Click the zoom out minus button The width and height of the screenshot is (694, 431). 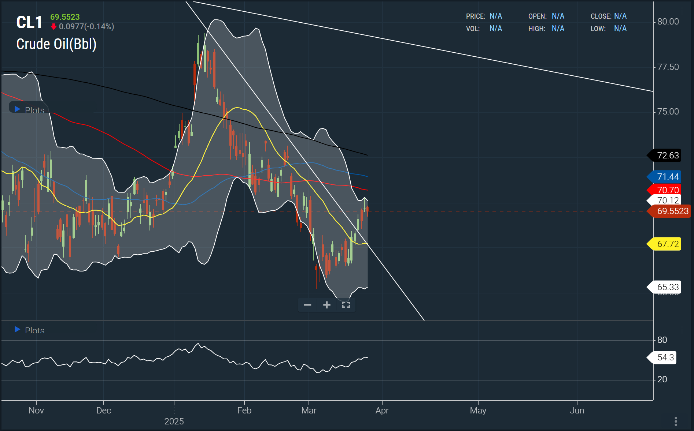[x=307, y=305]
